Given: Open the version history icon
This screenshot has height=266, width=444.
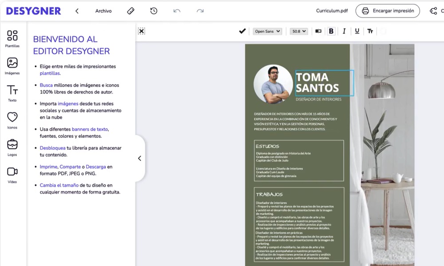Looking at the screenshot, I should tap(154, 10).
